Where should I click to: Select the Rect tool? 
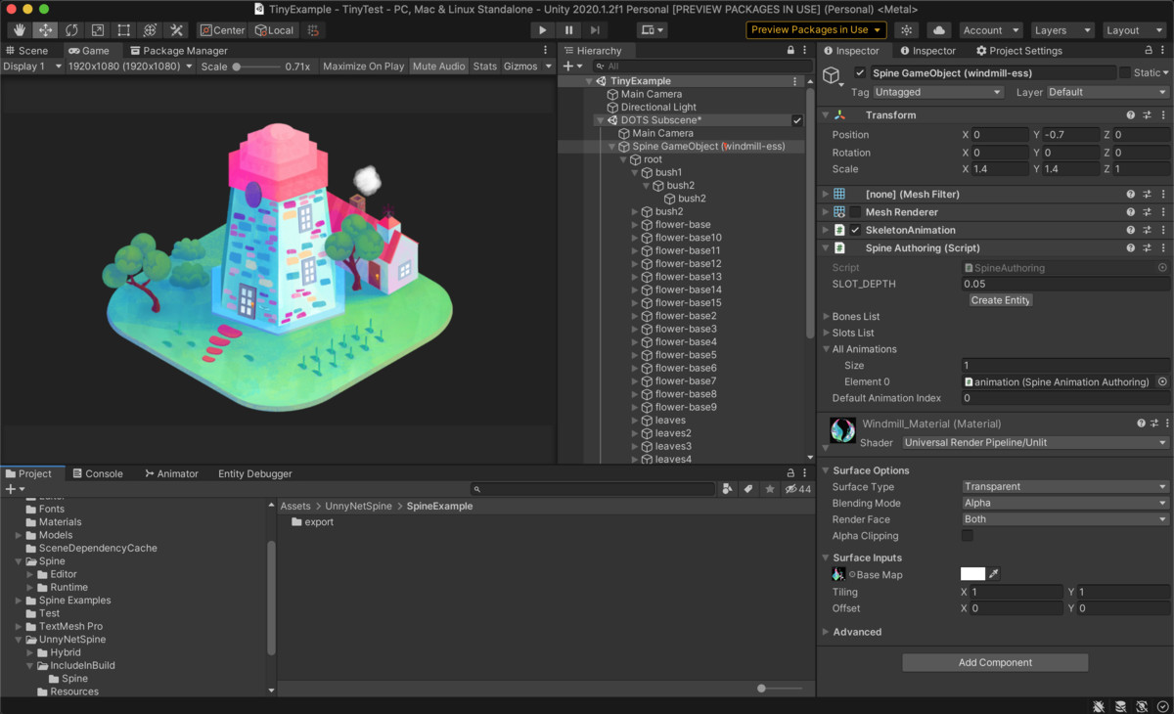click(122, 30)
